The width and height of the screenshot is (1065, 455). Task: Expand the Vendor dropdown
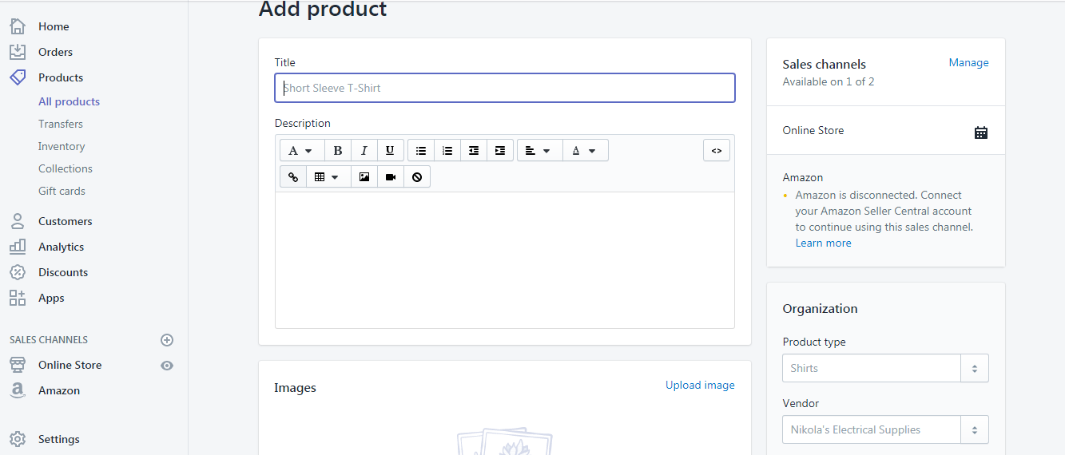[x=974, y=430]
